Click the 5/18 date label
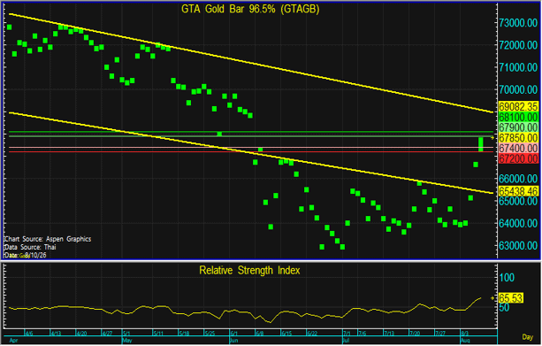Screen dimensions: 542x346 pyautogui.click(x=184, y=334)
